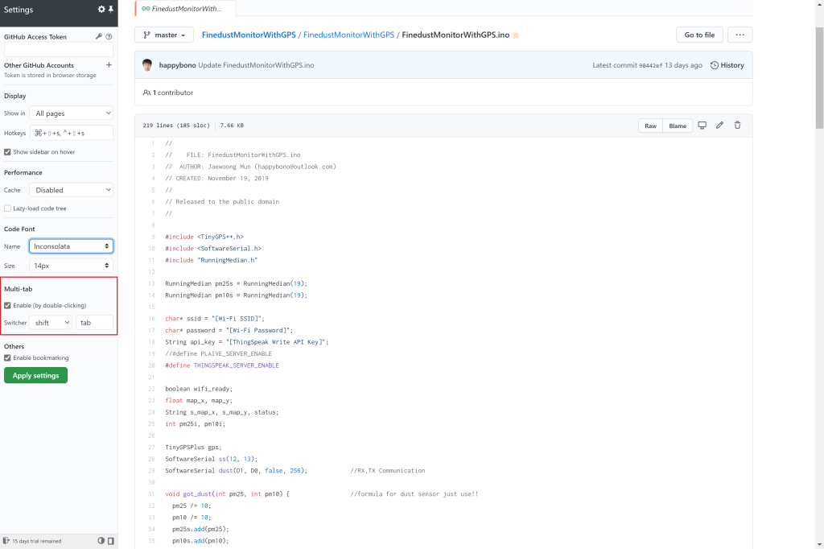Image resolution: width=824 pixels, height=549 pixels.
Task: Click the link icon on FinedustMonitorWith tab
Action: pyautogui.click(x=146, y=8)
